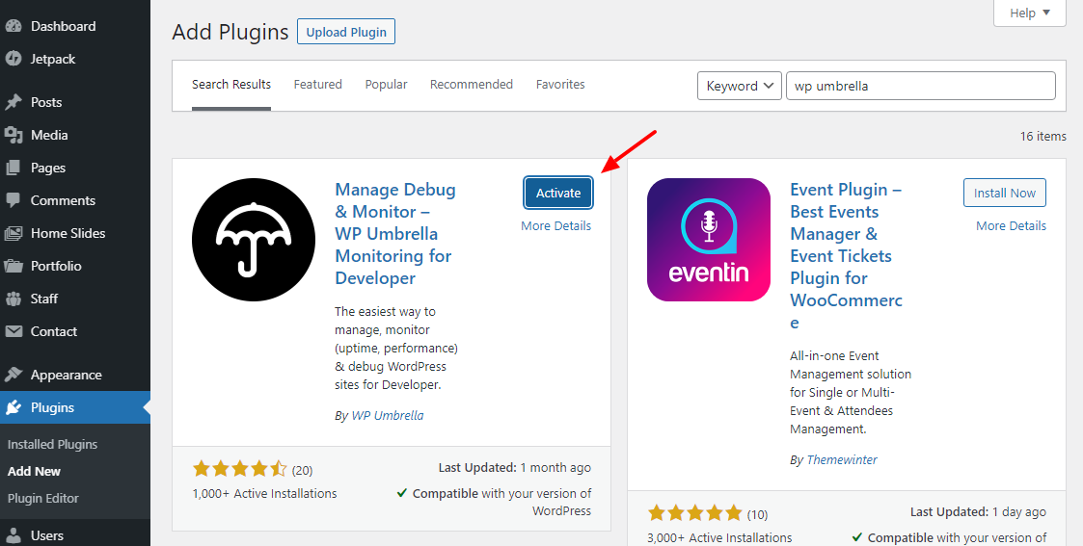The width and height of the screenshot is (1083, 546).
Task: Switch to the Recommended tab
Action: tap(471, 85)
